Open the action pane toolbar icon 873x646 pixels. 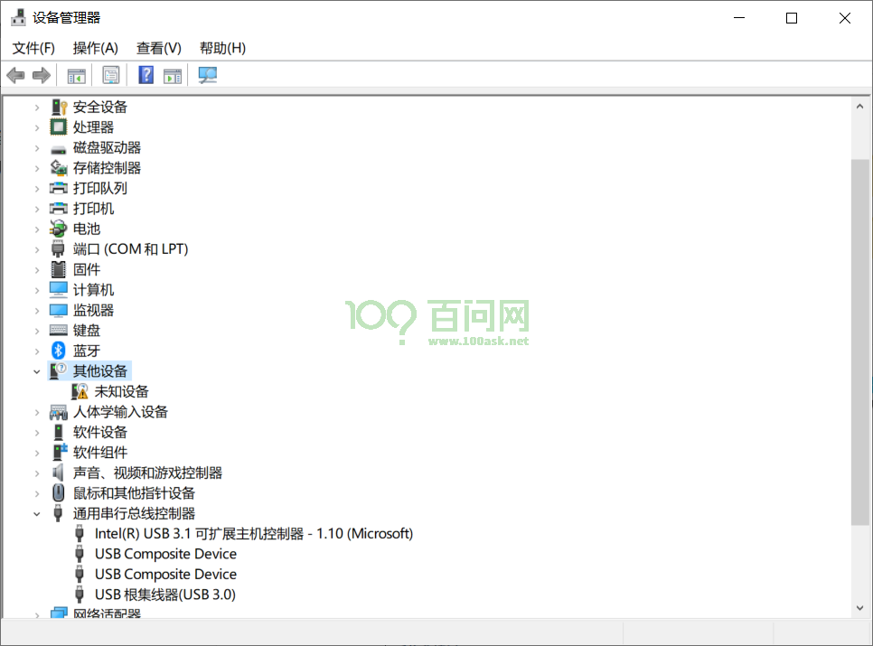(172, 74)
